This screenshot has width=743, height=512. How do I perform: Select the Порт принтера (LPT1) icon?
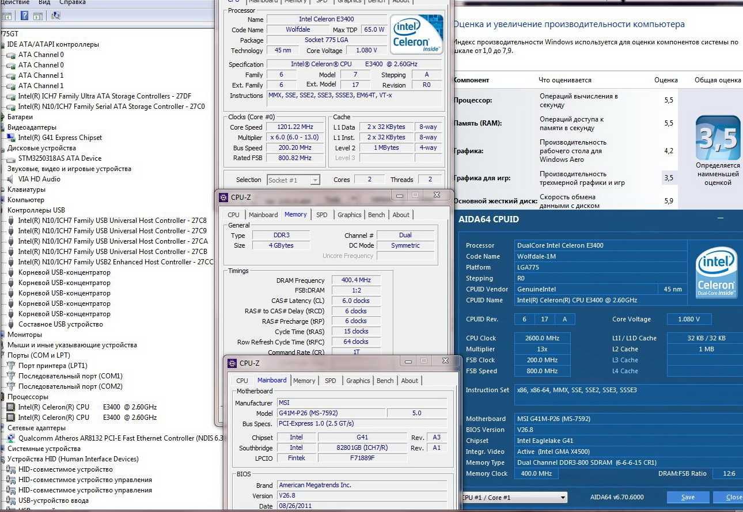[12, 366]
